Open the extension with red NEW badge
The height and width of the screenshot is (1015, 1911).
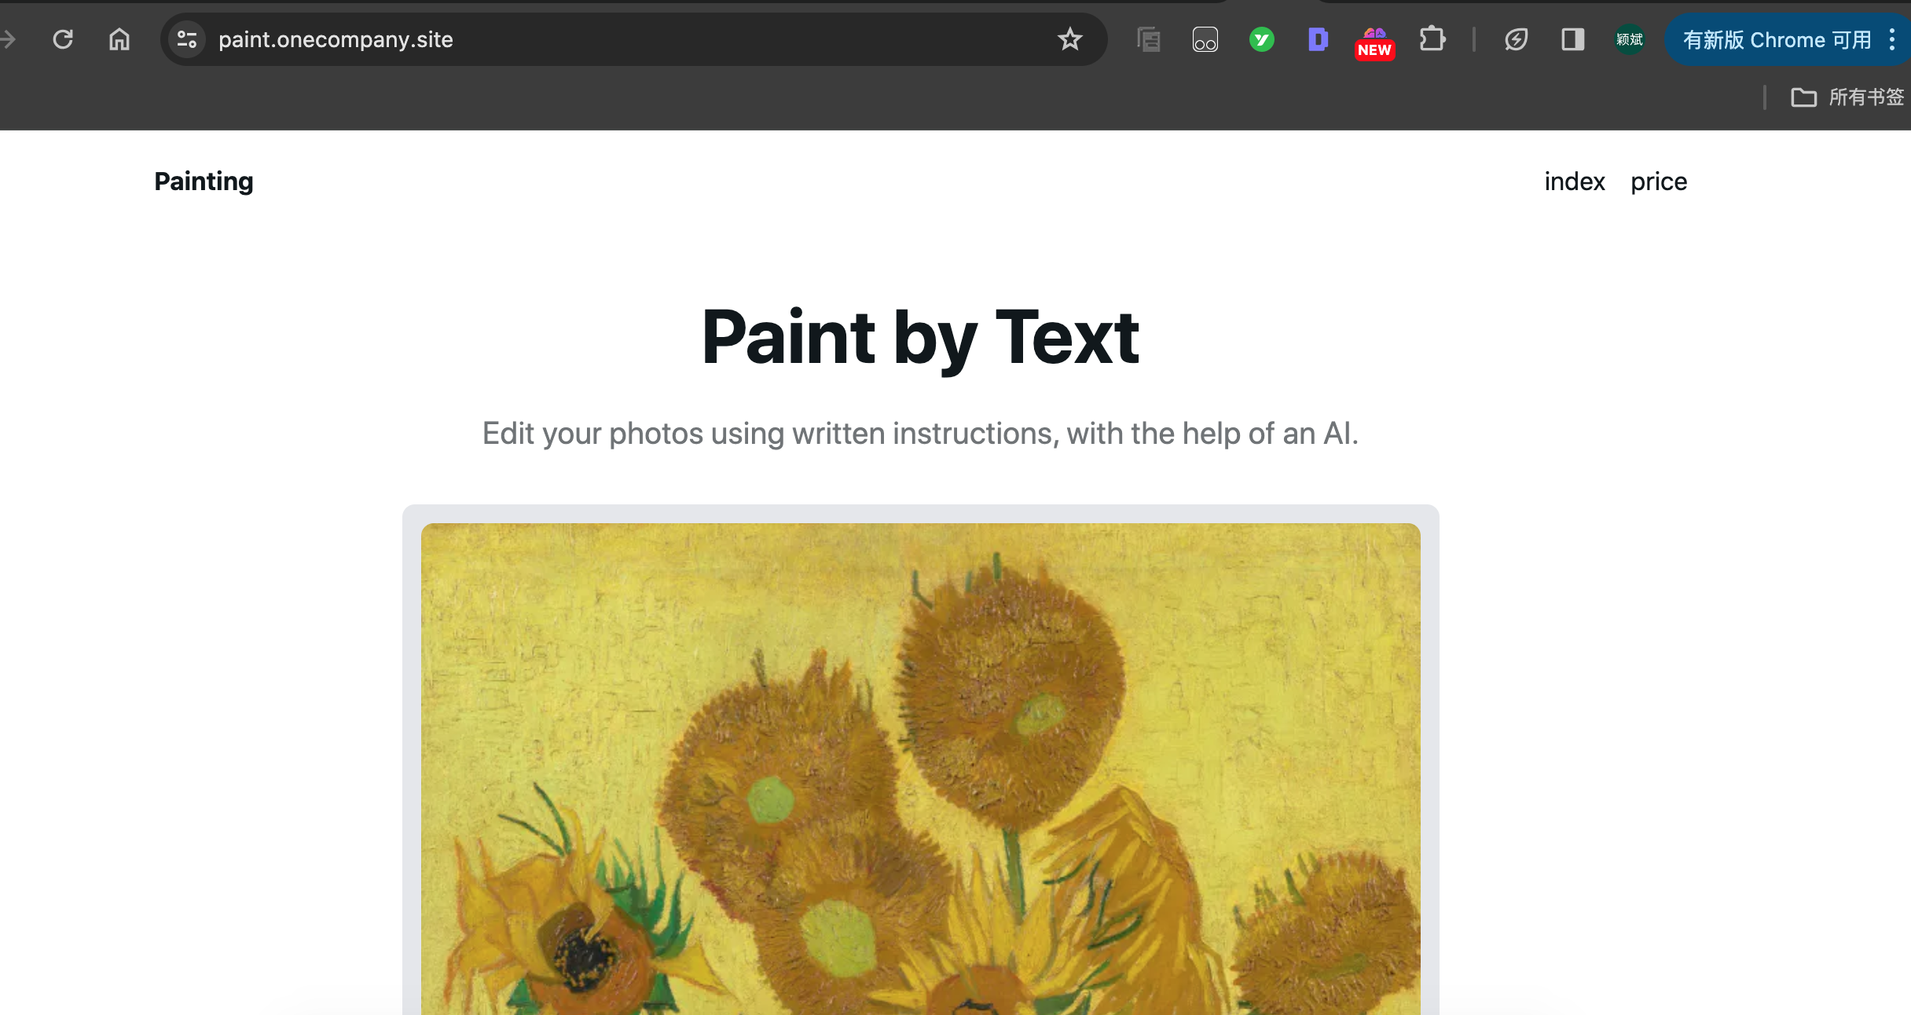pyautogui.click(x=1374, y=42)
